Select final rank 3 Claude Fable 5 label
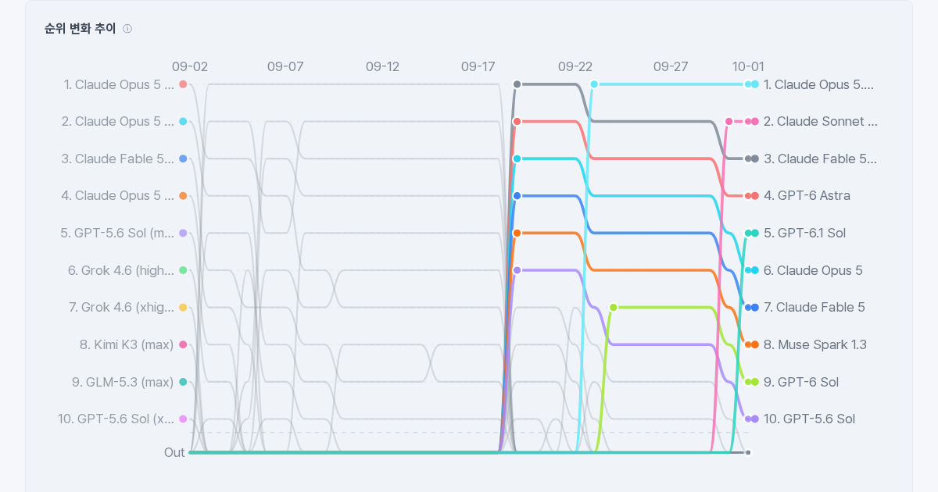Screen dimensions: 938x492 [821, 159]
